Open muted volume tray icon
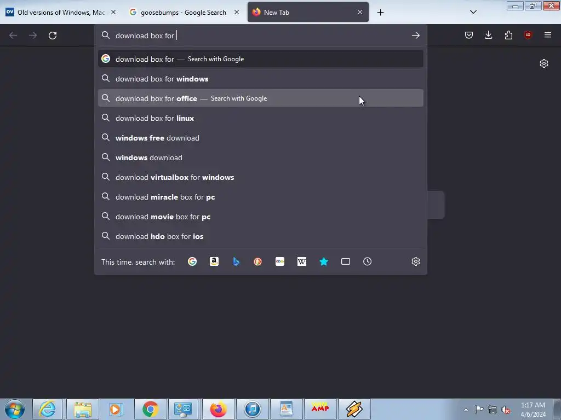This screenshot has height=420, width=561. pos(506,410)
